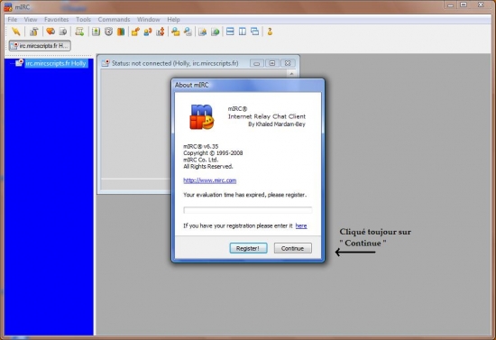Minimize the main mIRC window
Screen dimensions: 496x340
tap(451, 5)
